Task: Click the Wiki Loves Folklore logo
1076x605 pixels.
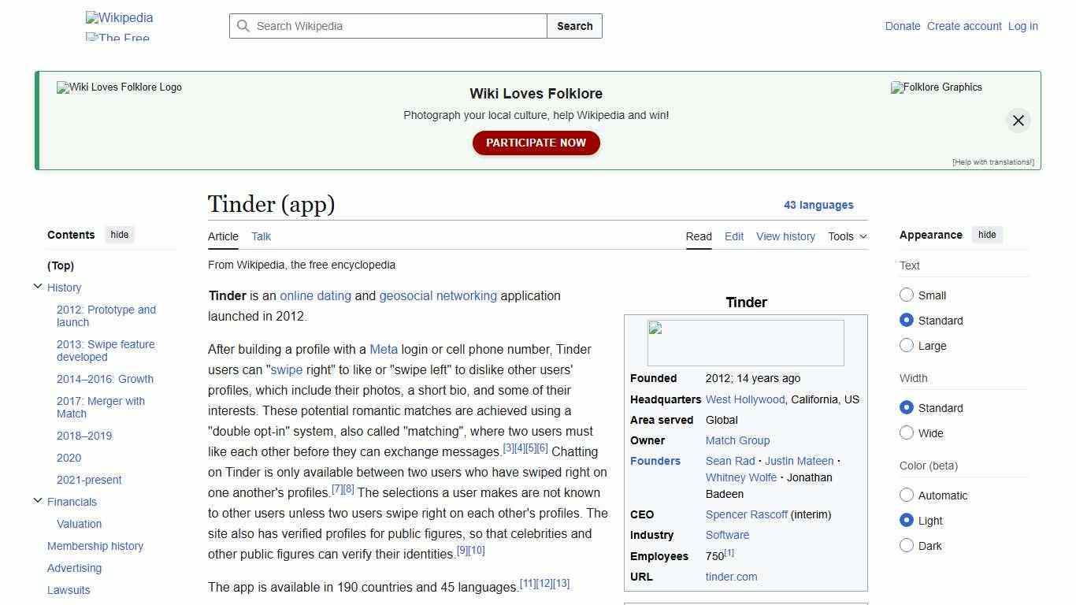Action: [118, 87]
